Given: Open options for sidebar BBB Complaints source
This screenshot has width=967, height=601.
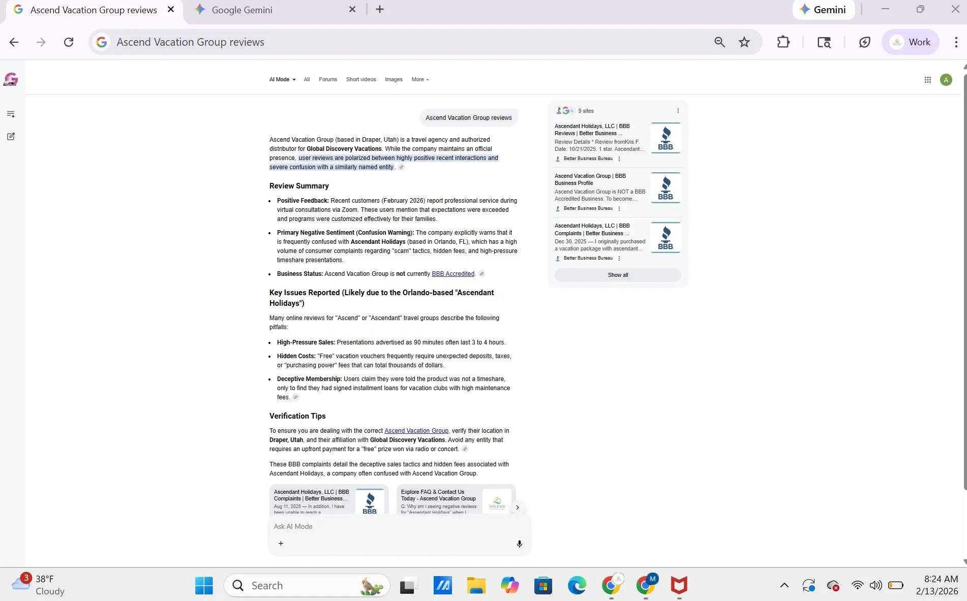Looking at the screenshot, I should 619,258.
